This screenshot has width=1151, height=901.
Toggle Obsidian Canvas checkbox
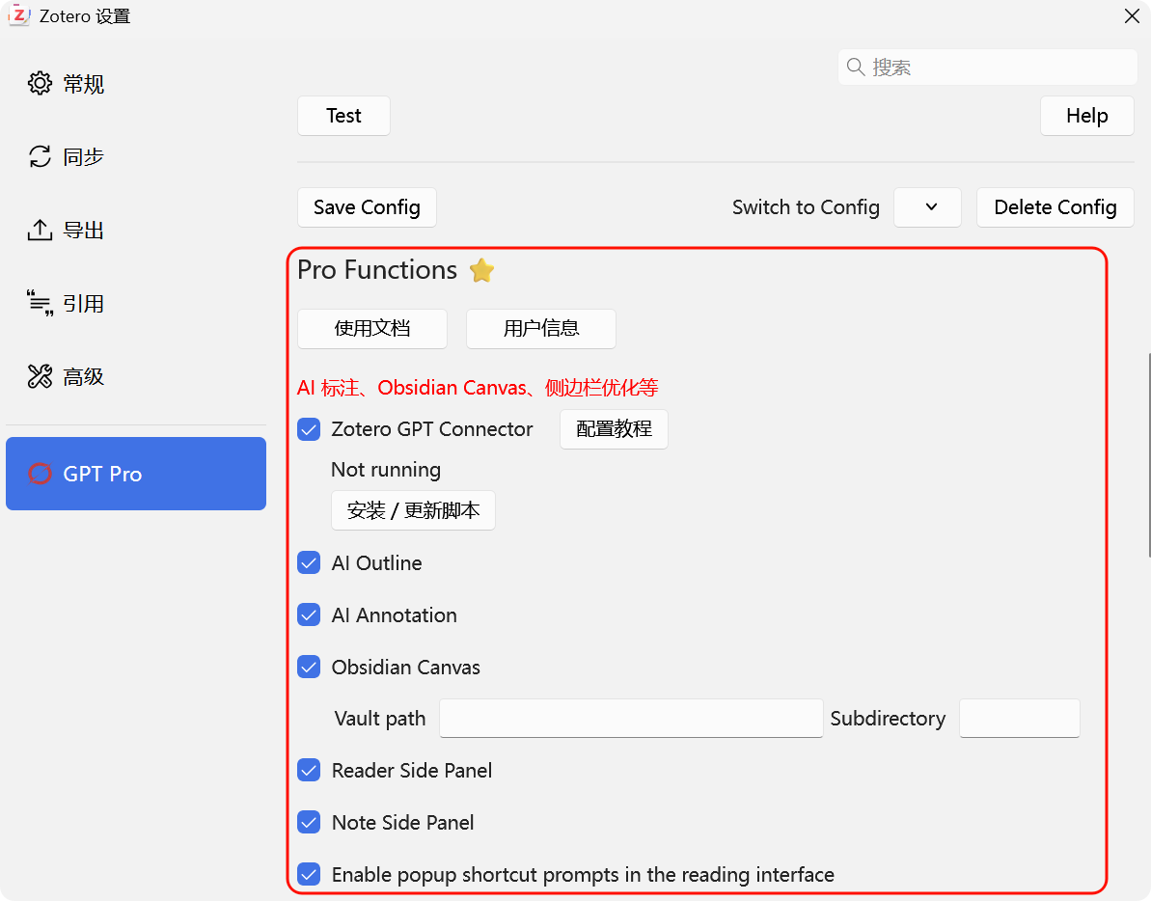(309, 667)
